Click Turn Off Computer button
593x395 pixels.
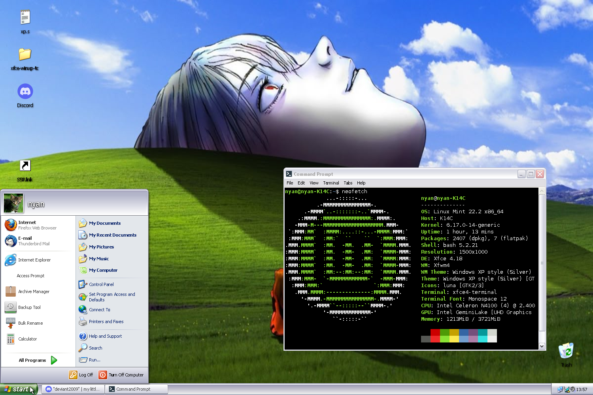[121, 375]
